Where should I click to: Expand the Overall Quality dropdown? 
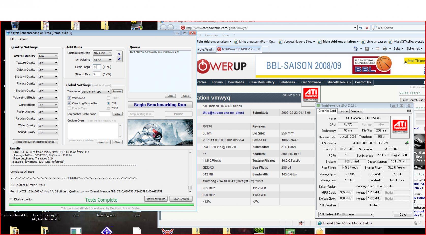(48, 56)
